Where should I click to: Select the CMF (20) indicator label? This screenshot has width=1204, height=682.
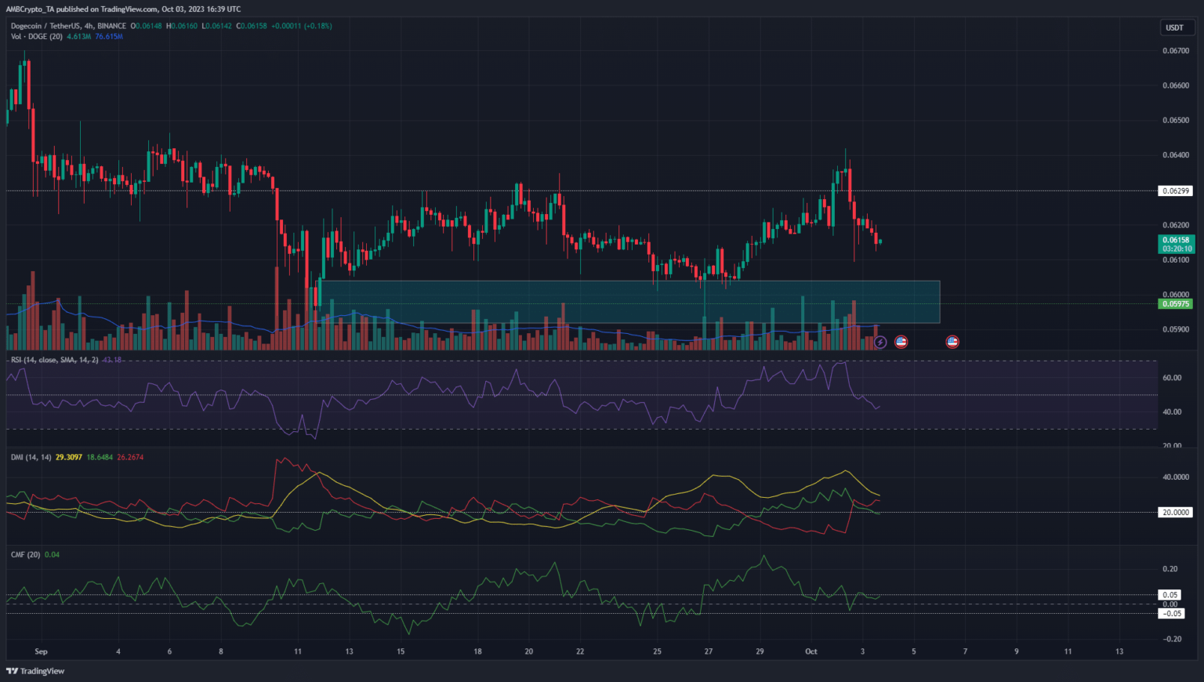click(25, 554)
